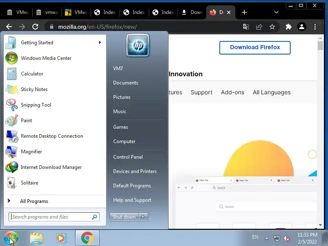Open Help and Support
Viewport: 328px width, 246px height.
point(132,200)
